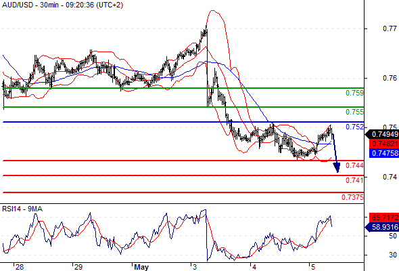
Task: Click the 4 date label on time axis
Action: pos(254,267)
